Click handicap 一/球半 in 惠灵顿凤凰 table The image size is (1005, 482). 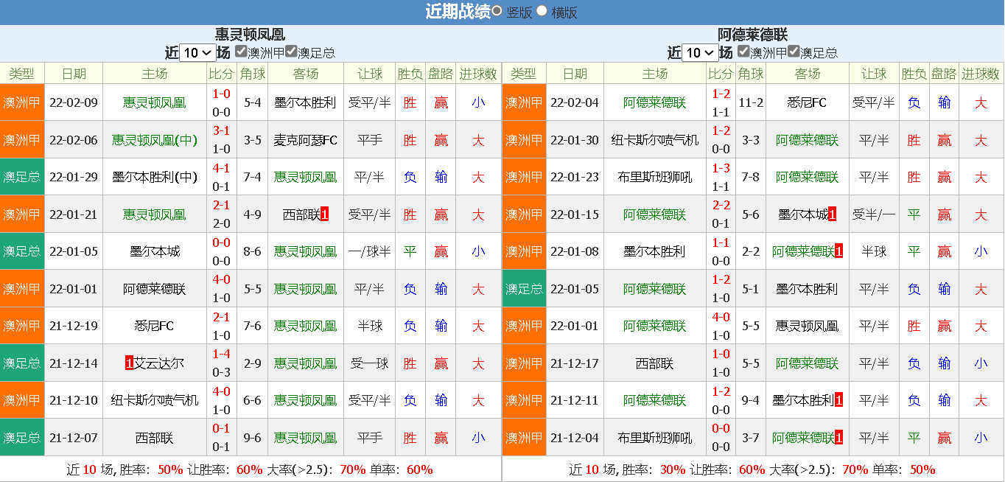point(370,251)
